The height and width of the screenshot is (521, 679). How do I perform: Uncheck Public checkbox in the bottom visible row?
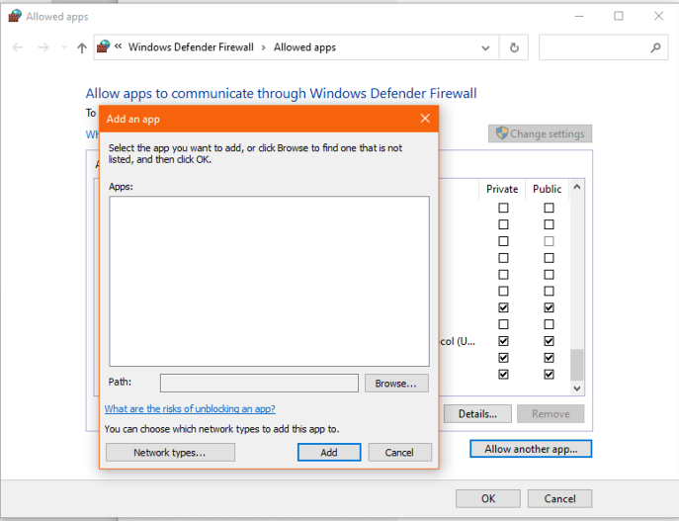pos(549,374)
